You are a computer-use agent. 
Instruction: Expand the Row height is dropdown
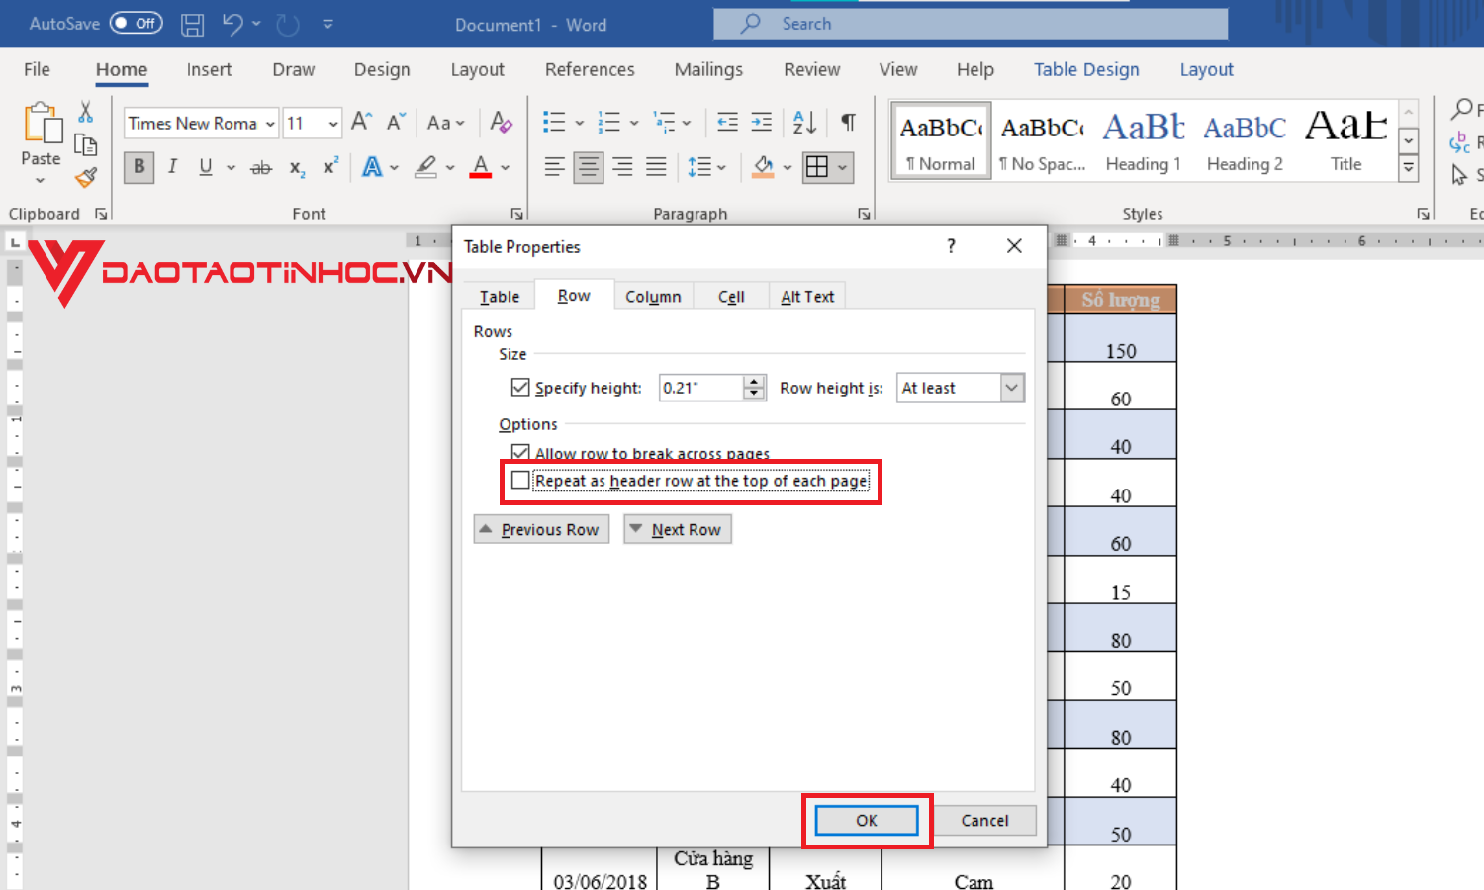[x=1011, y=388]
